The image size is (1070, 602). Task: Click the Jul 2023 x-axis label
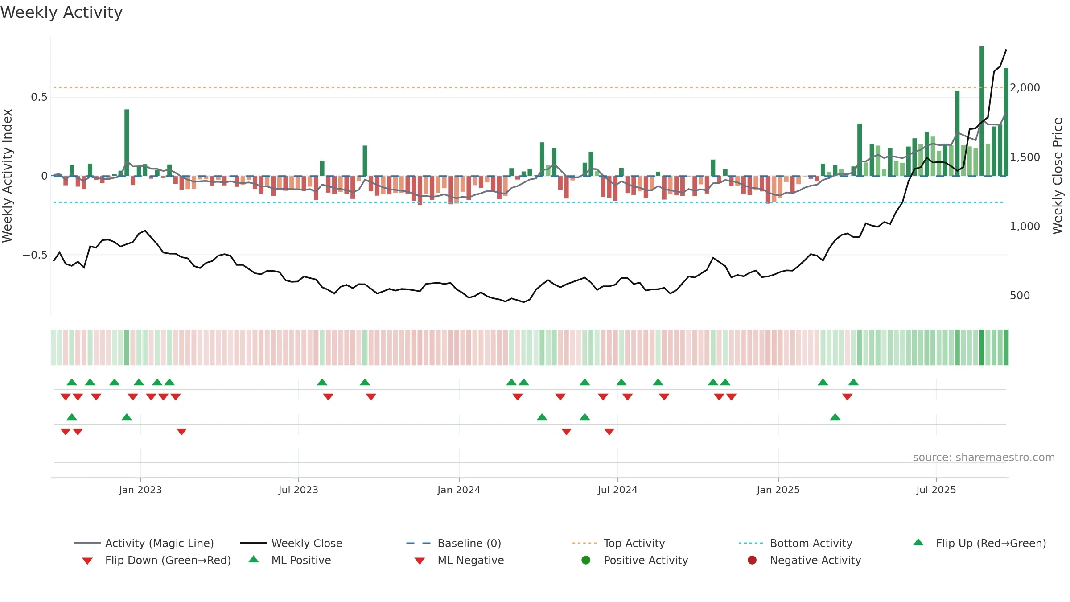click(298, 490)
